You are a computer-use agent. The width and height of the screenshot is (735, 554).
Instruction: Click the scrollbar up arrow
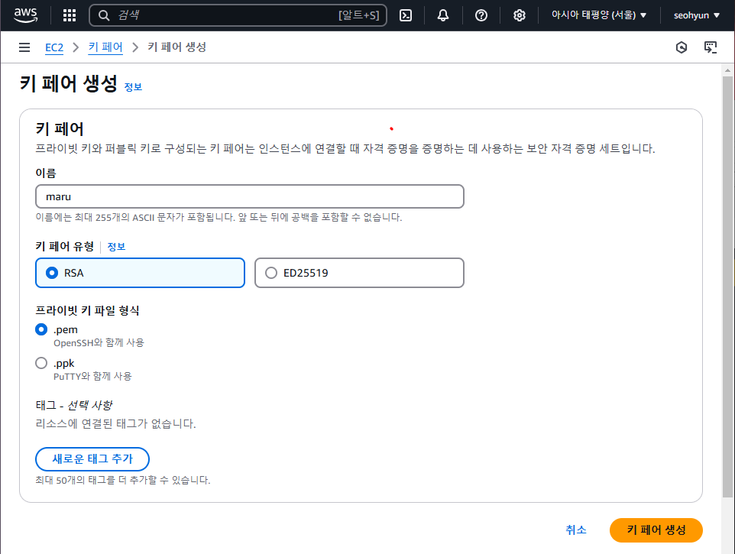(727, 70)
